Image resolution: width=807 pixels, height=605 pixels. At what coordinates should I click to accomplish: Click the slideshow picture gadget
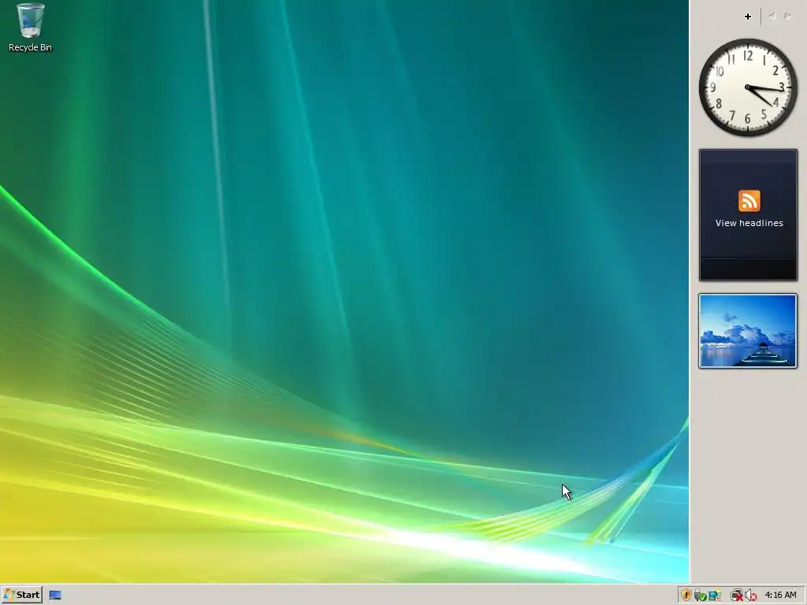pyautogui.click(x=748, y=331)
